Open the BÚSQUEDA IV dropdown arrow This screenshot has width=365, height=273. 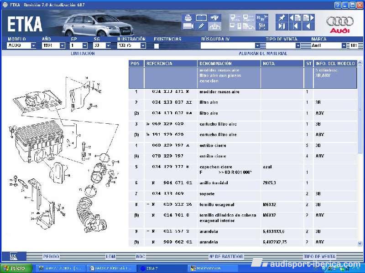coord(257,45)
